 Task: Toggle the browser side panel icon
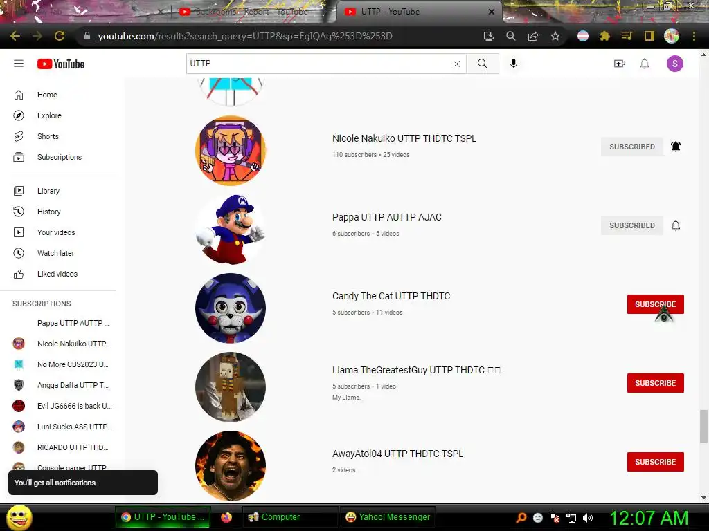coord(649,36)
